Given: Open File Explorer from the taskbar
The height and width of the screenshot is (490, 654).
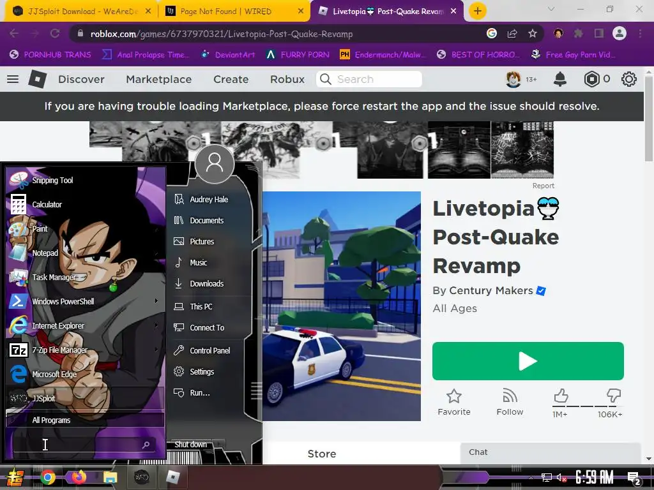Looking at the screenshot, I should pyautogui.click(x=110, y=477).
